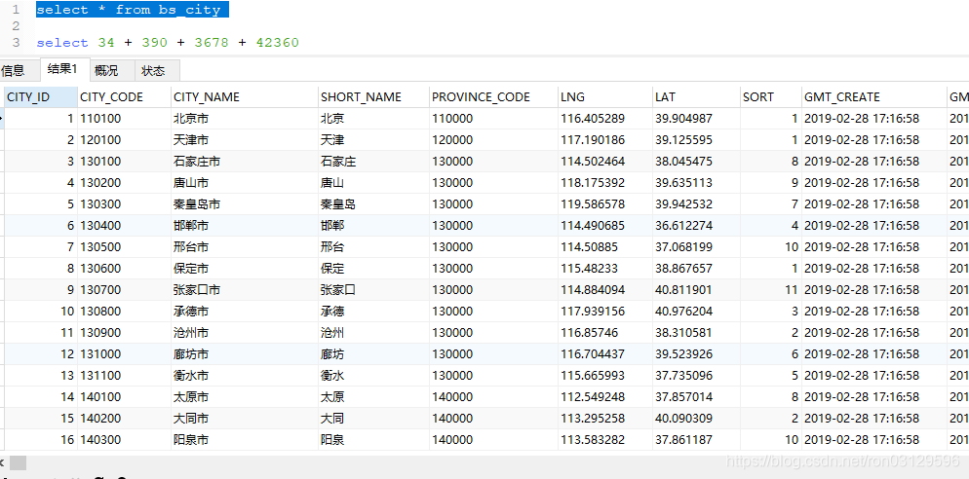Select city code 130600

(124, 269)
